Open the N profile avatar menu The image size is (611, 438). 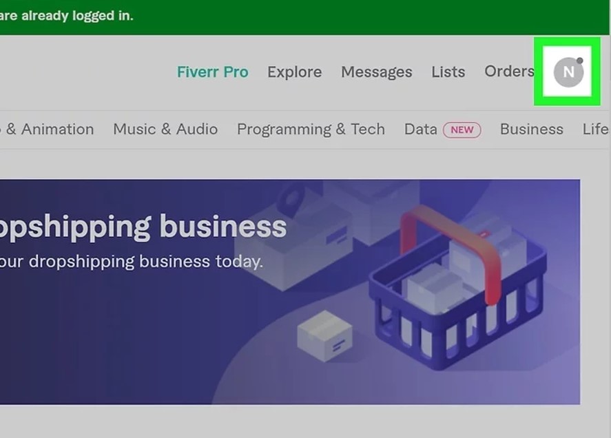tap(568, 72)
